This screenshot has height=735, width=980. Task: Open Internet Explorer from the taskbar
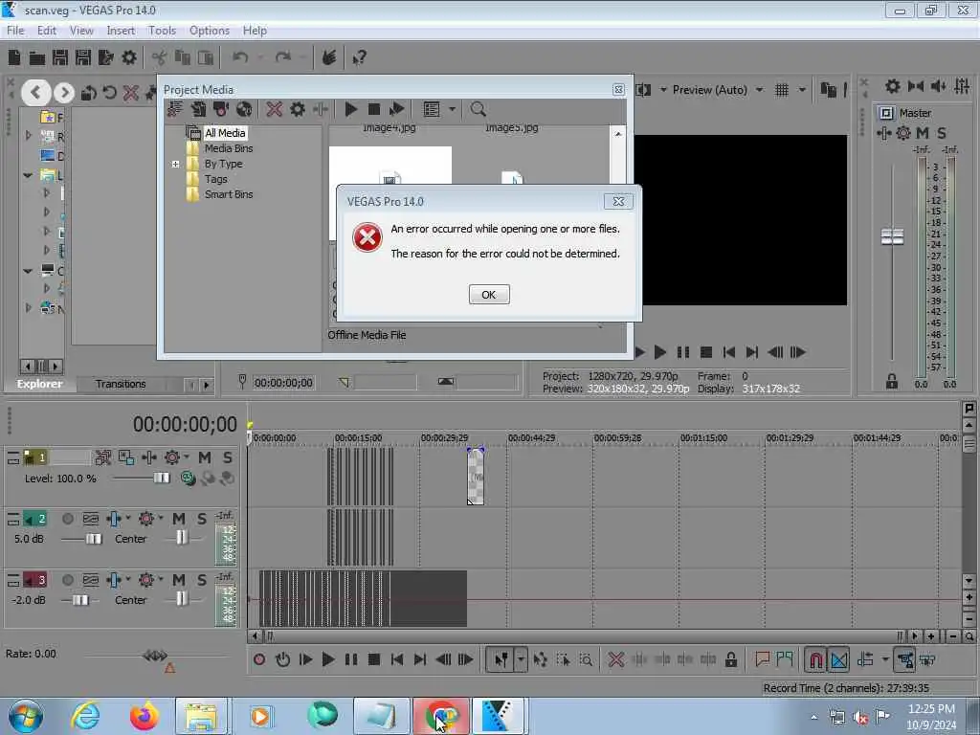point(85,716)
